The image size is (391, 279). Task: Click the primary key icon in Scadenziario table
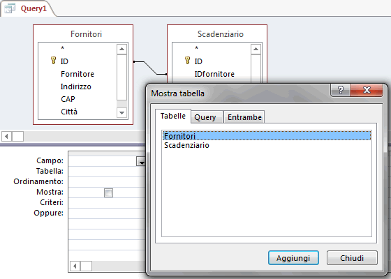[187, 60]
